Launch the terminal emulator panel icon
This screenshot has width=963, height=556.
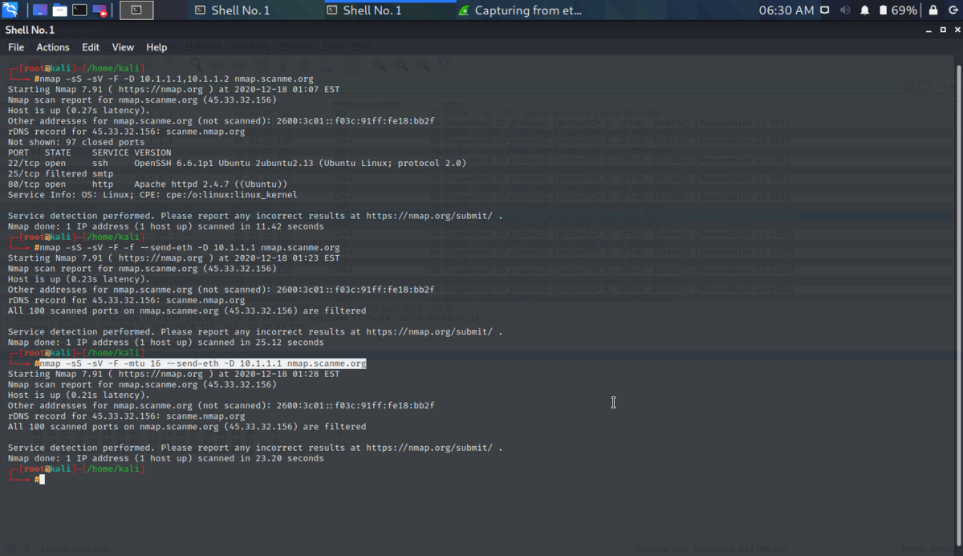click(79, 10)
